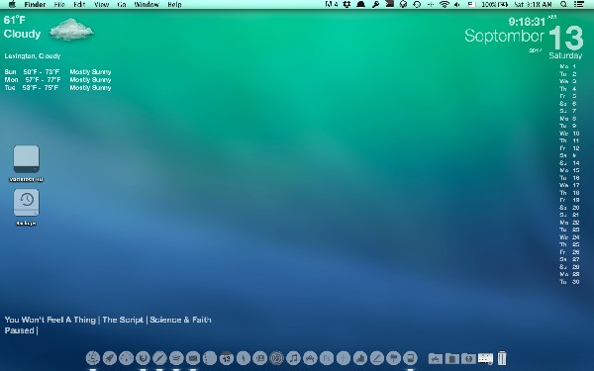Open the File menu
Image resolution: width=594 pixels, height=371 pixels.
59,5
